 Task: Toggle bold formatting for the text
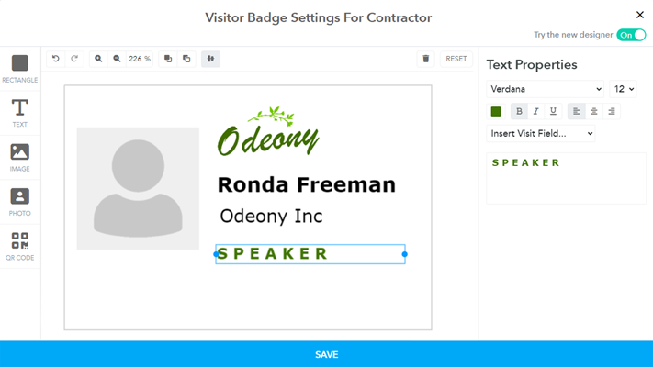519,111
